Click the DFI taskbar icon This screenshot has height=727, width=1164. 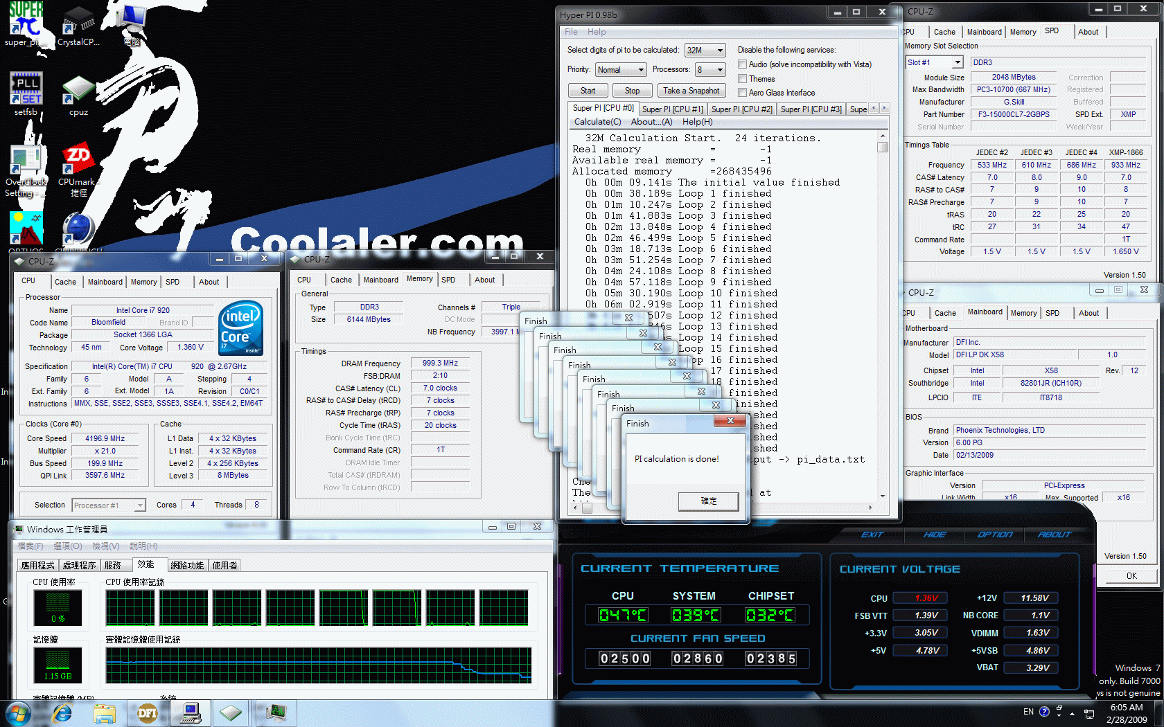tap(147, 713)
